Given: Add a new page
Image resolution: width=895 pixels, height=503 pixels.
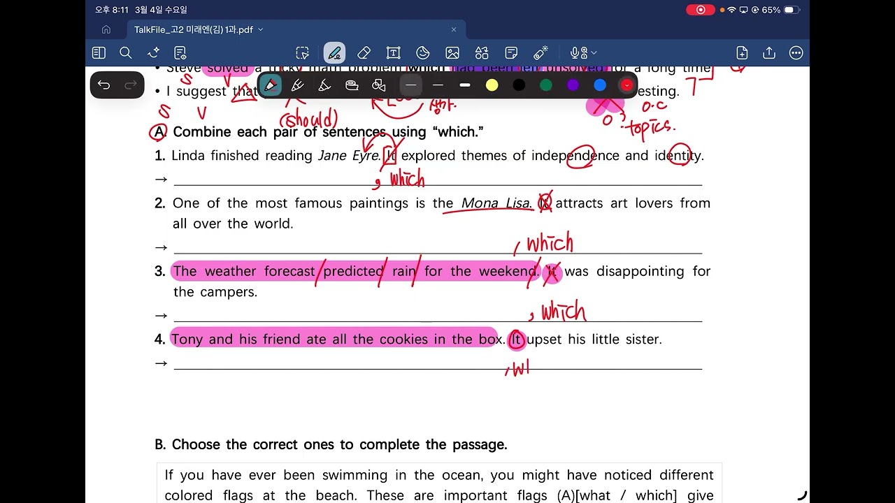Looking at the screenshot, I should [x=742, y=53].
